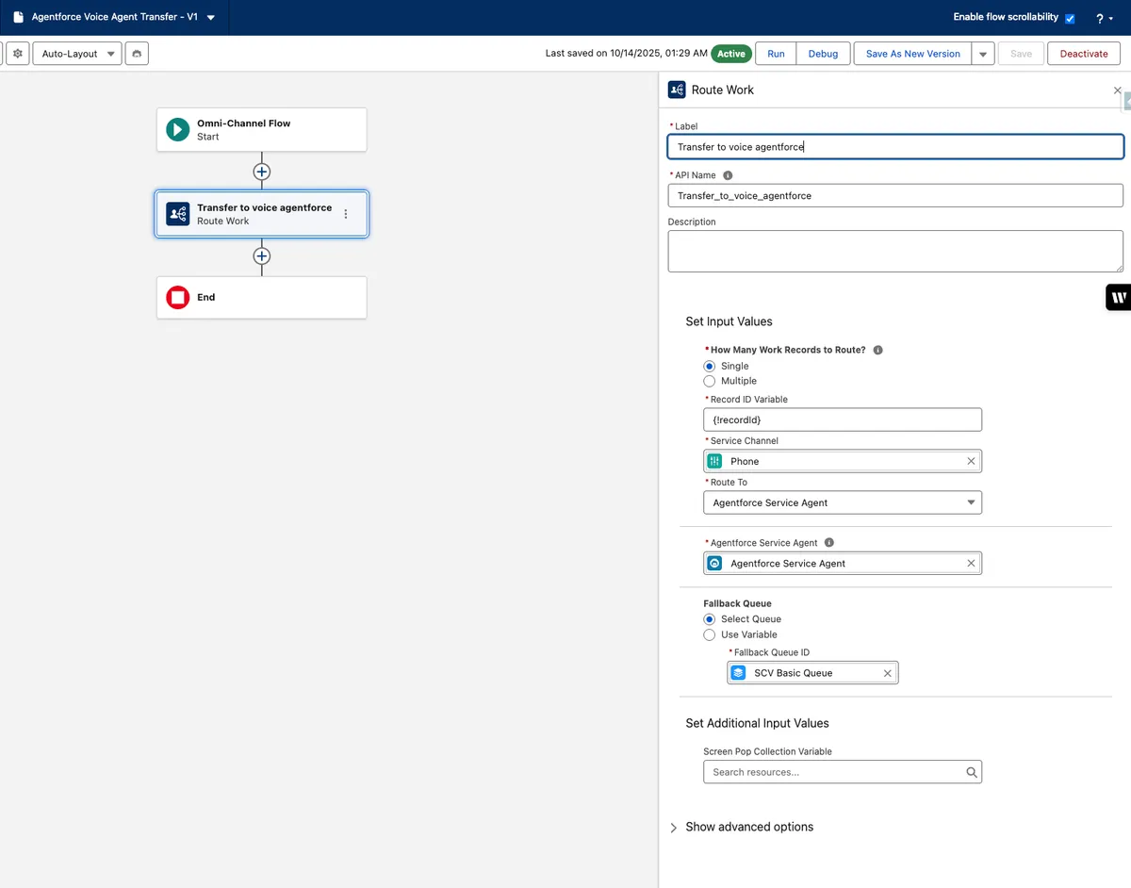
Task: Click the add element plus below Start
Action: click(x=262, y=172)
